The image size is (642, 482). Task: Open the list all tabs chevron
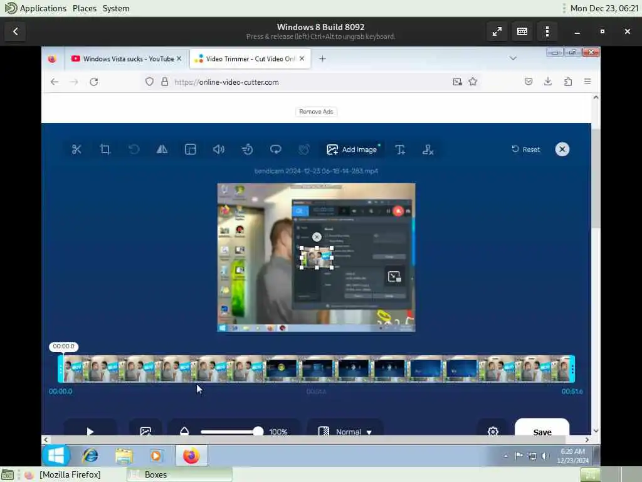click(x=513, y=58)
